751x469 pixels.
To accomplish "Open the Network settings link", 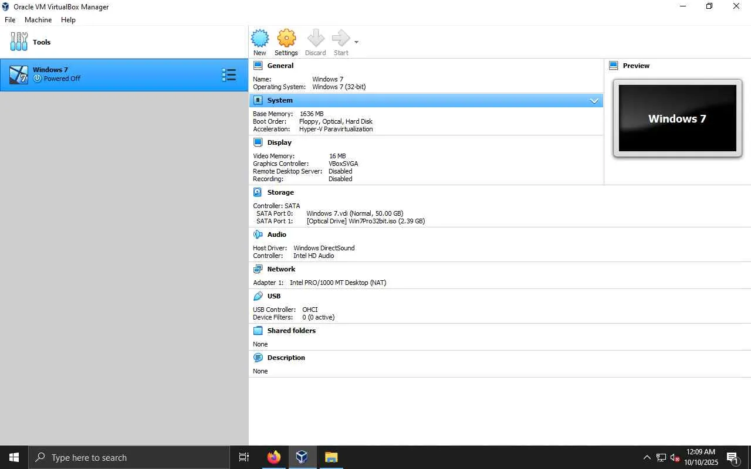I will point(281,269).
